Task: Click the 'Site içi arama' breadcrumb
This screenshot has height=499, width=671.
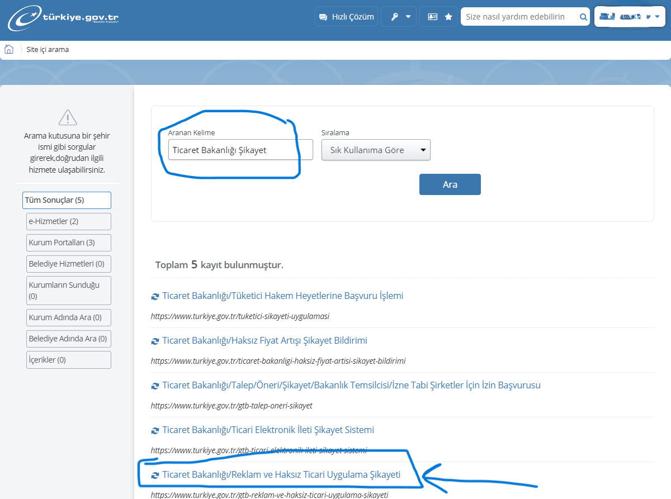Action: (x=48, y=49)
